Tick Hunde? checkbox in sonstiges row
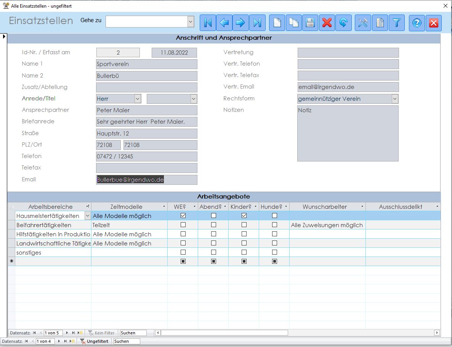 [x=274, y=252]
